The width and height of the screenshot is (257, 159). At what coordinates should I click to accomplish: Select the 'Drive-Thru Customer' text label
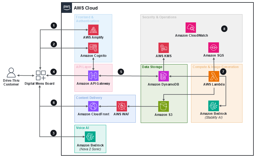(x=11, y=83)
